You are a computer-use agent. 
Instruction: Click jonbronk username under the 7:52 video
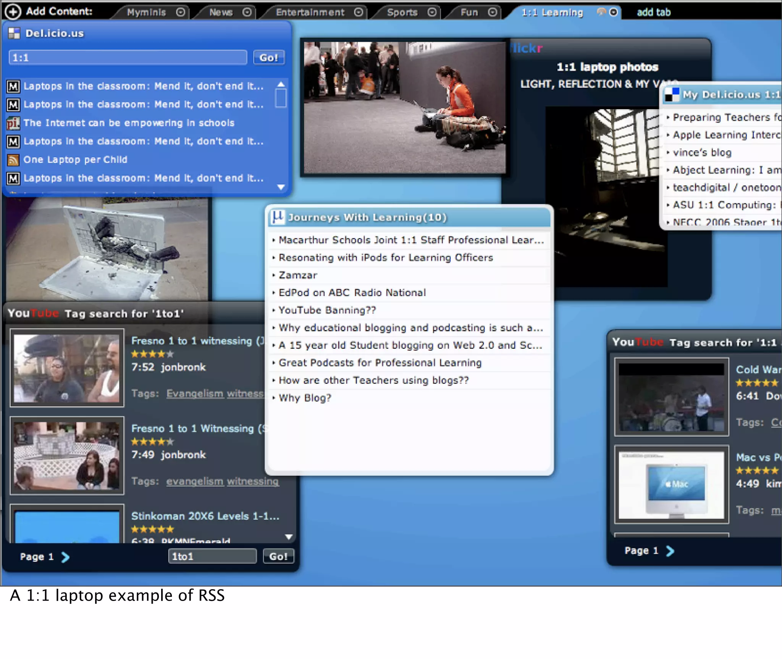click(183, 367)
